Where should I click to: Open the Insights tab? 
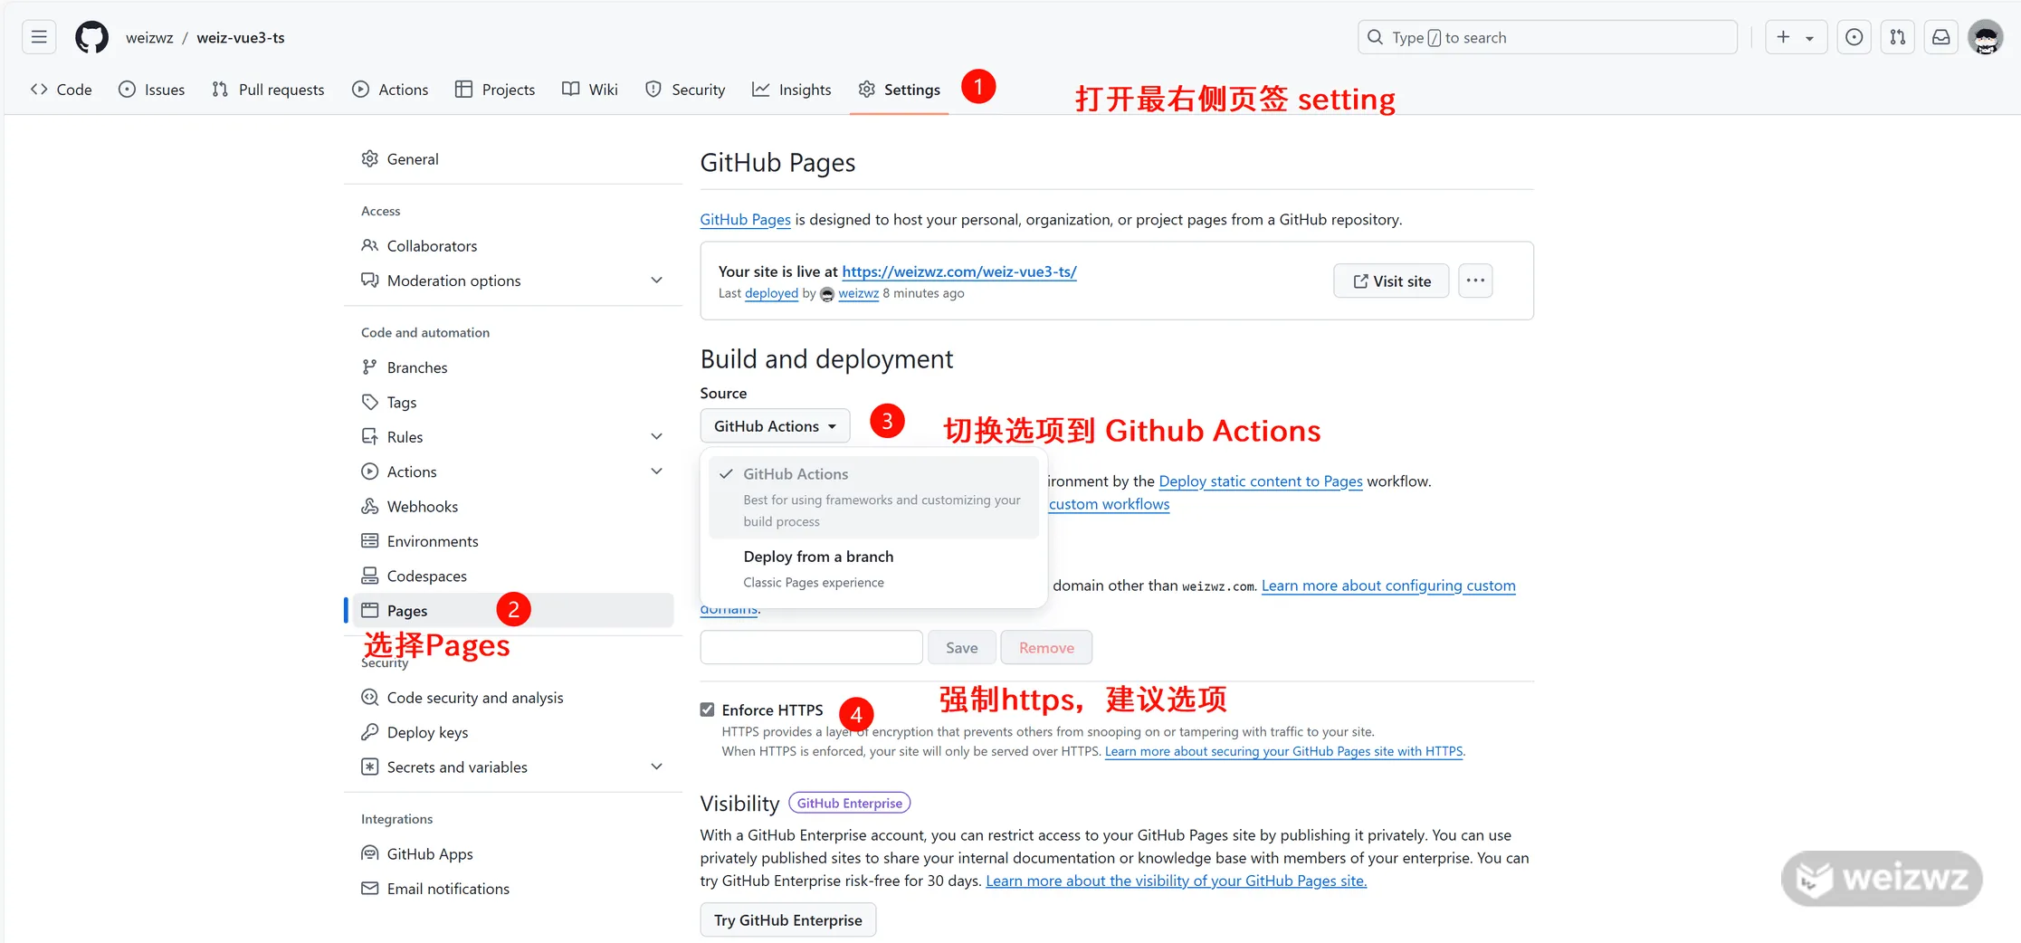pyautogui.click(x=792, y=90)
